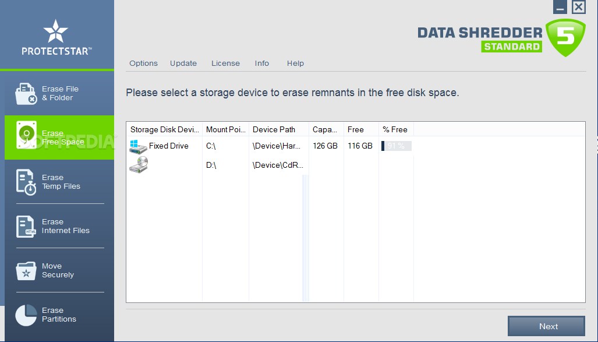Screen dimensions: 598x342
Task: Open the Help menu
Action: (x=296, y=64)
